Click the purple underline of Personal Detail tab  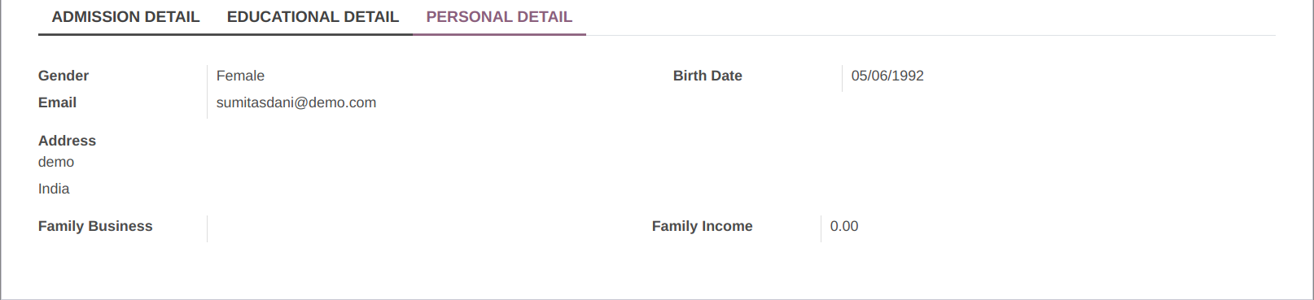[x=499, y=35]
